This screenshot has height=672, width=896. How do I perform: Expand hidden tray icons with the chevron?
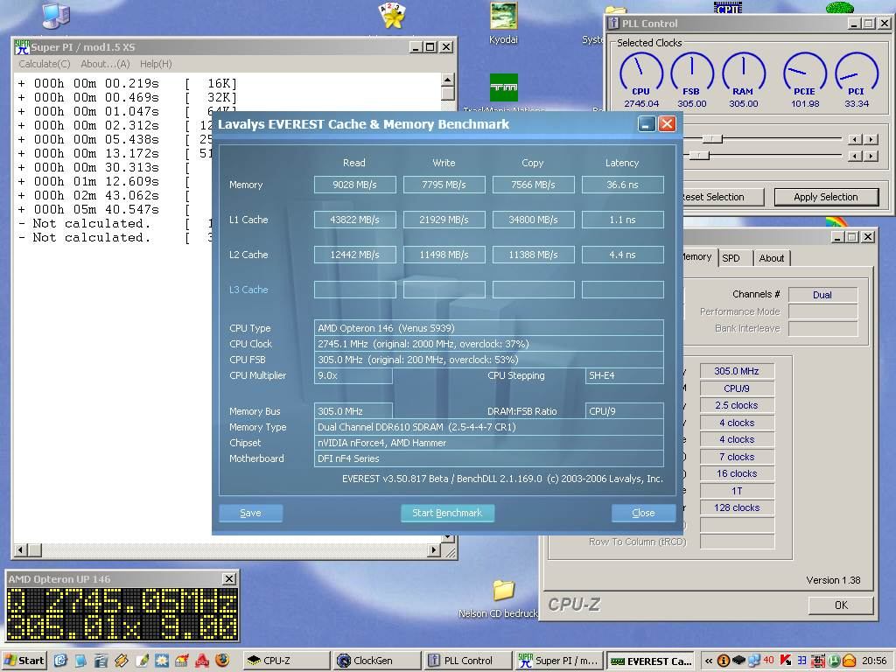tap(709, 661)
